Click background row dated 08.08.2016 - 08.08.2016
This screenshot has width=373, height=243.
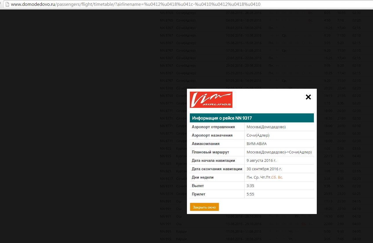coord(260,28)
